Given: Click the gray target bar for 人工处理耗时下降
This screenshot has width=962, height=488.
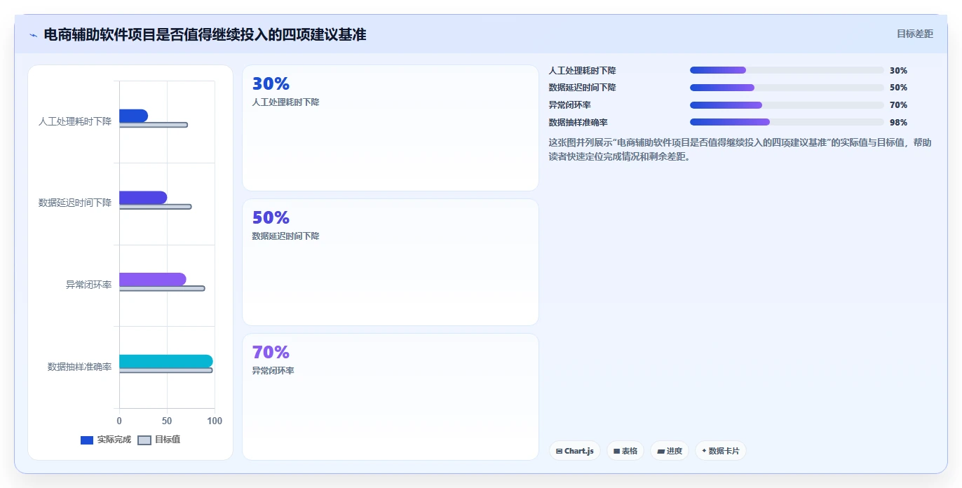Looking at the screenshot, I should coord(154,125).
